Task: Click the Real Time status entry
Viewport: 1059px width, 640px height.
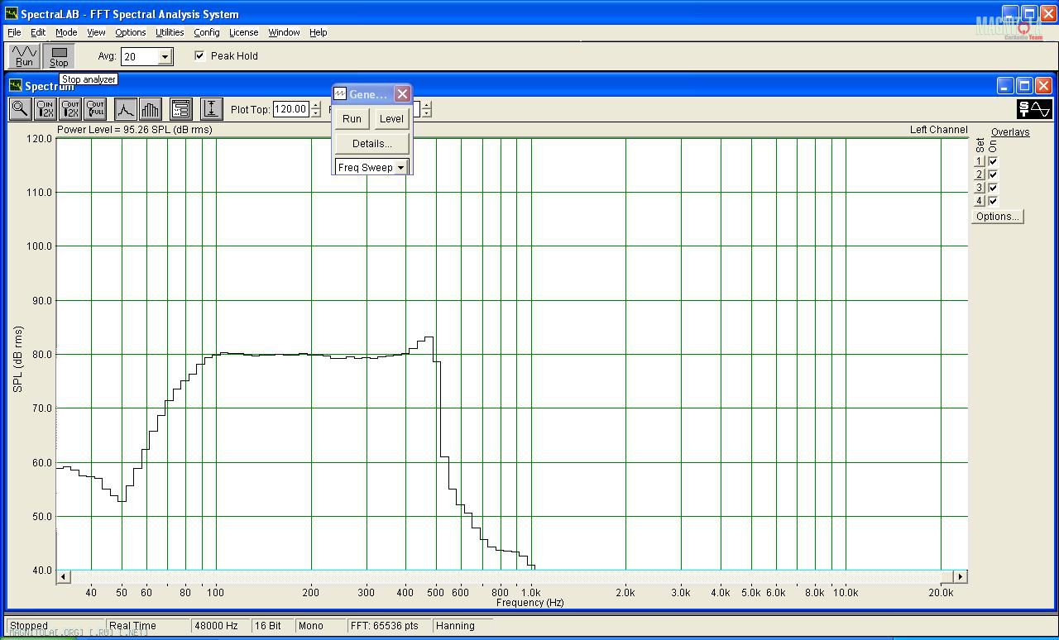Action: coord(148,626)
